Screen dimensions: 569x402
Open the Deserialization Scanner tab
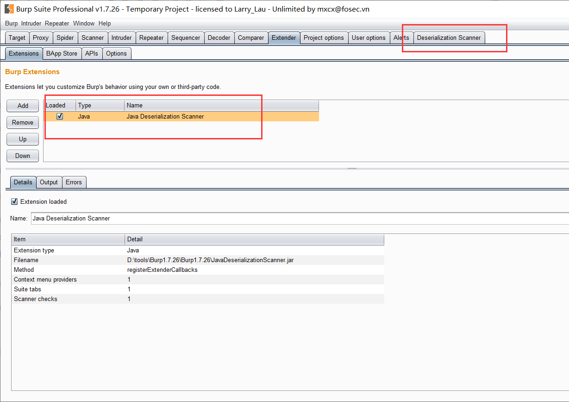click(x=449, y=38)
